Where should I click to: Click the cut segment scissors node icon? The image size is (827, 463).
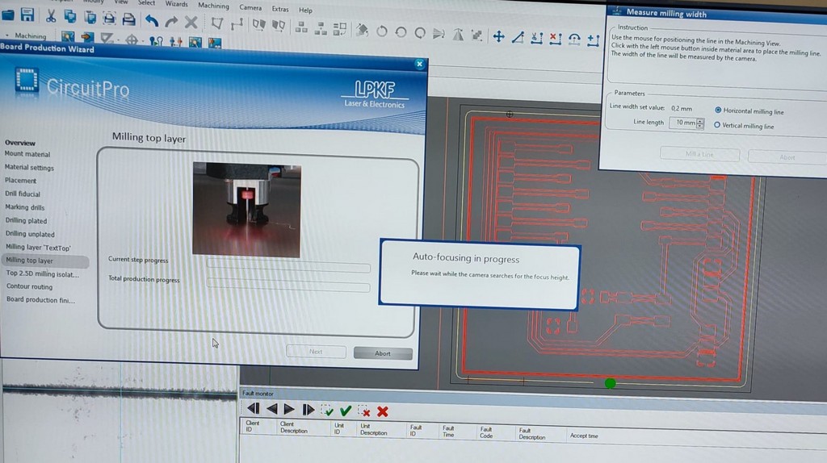[x=536, y=38]
